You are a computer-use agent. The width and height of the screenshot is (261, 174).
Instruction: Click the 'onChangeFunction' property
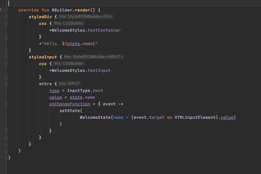click(x=70, y=104)
